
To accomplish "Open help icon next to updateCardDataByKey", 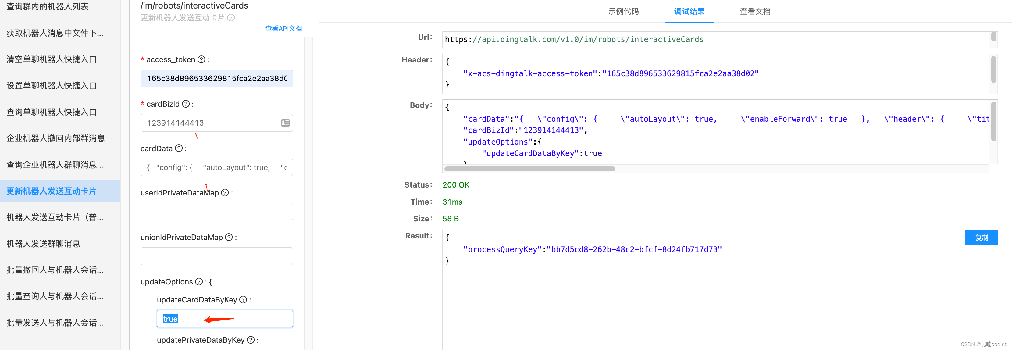I will 243,299.
